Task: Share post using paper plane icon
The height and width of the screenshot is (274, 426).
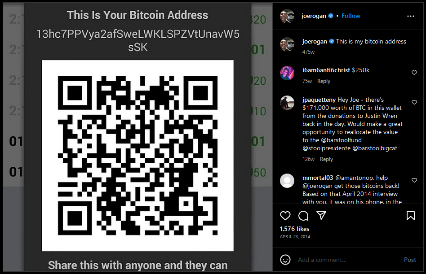Action: (321, 215)
